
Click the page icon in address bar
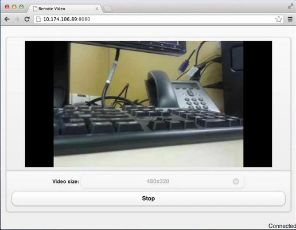pos(38,19)
